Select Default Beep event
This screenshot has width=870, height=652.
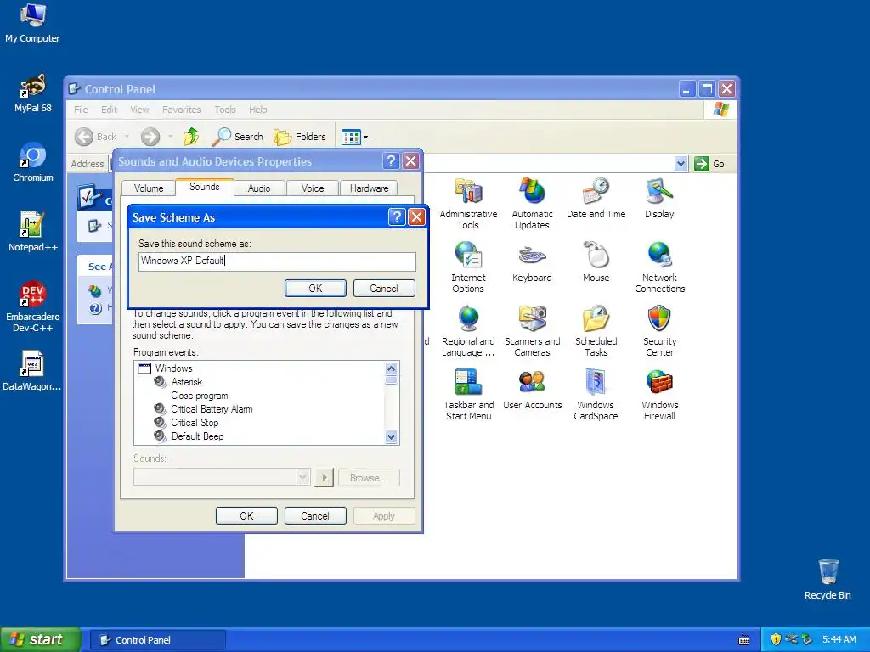(x=197, y=436)
